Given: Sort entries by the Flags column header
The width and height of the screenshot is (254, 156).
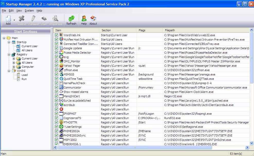Looking at the screenshot, I should [x=149, y=30].
